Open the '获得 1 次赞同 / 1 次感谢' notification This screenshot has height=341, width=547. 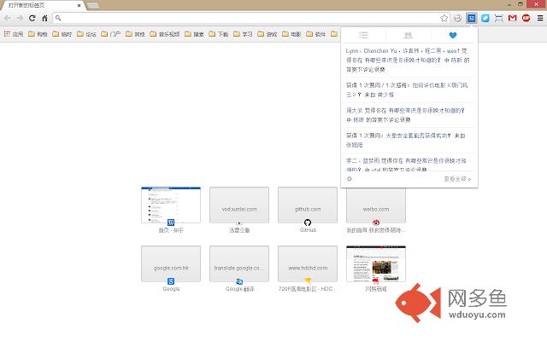tap(408, 90)
